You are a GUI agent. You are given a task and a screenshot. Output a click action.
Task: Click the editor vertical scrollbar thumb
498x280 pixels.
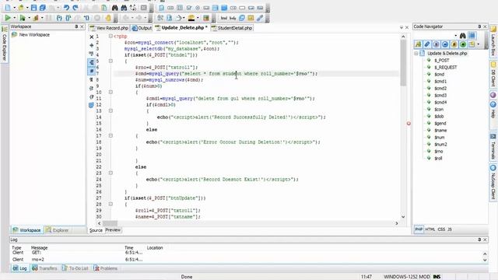[x=403, y=62]
